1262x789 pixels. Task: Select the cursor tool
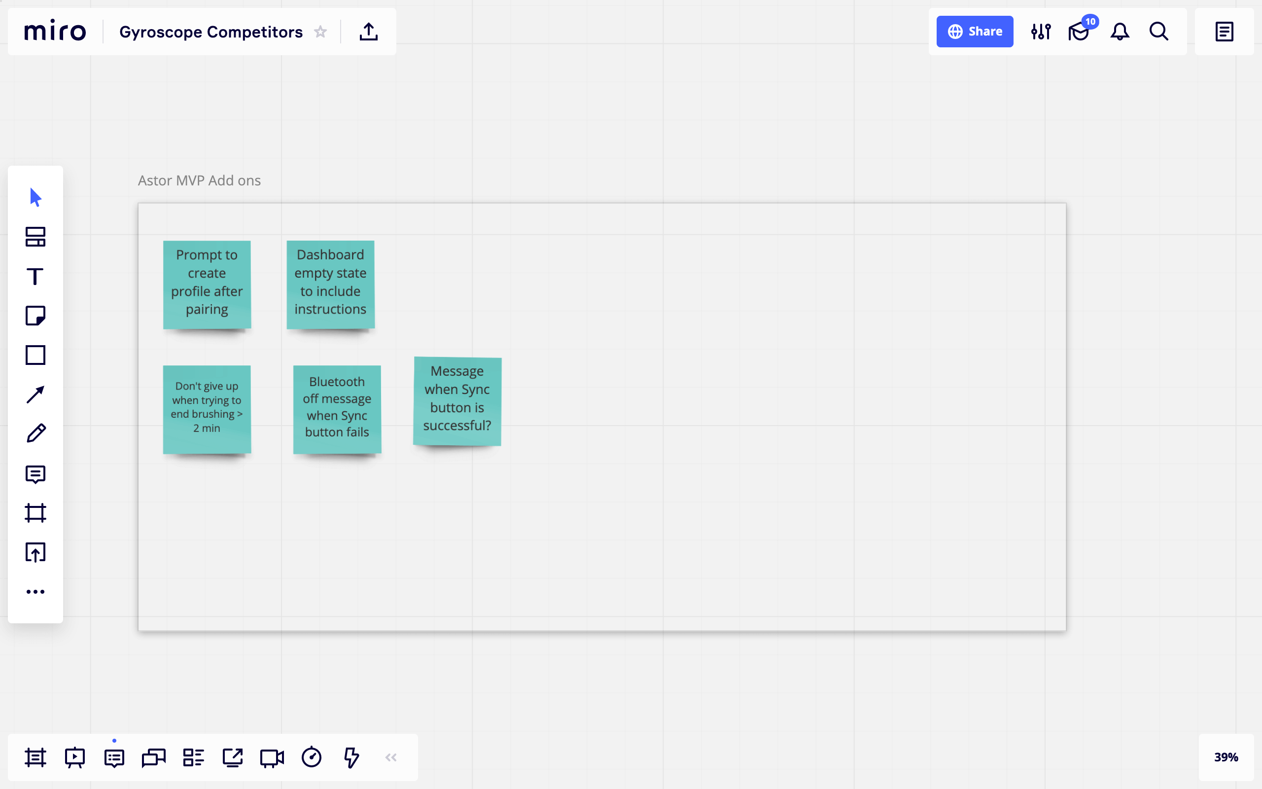(x=35, y=197)
